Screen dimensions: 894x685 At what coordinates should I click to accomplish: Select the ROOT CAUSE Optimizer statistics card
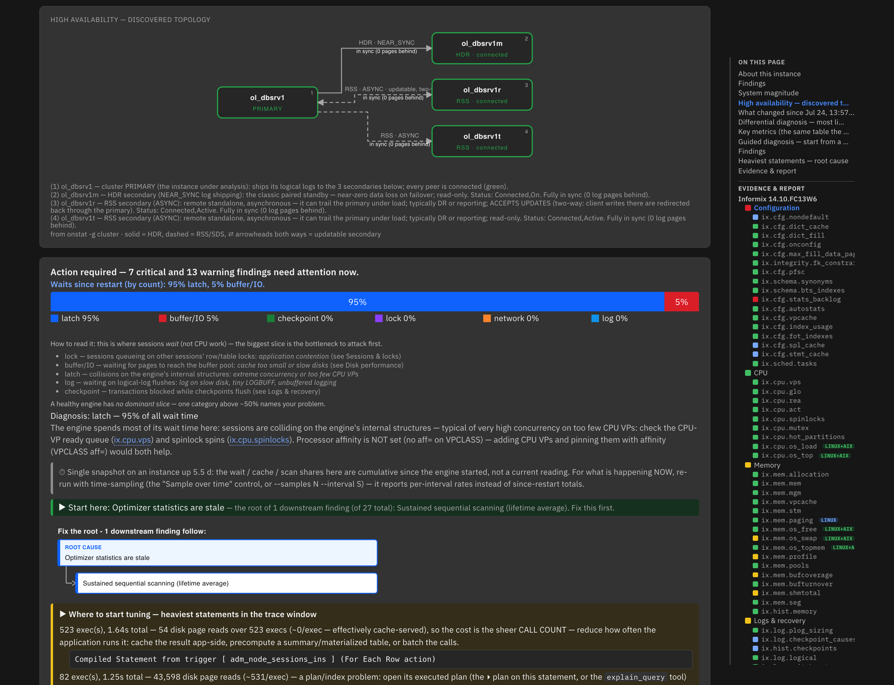(218, 553)
